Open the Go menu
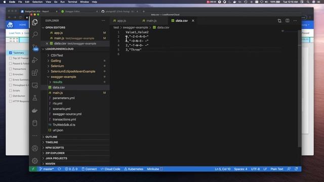Viewport: 324px width, 182px height. [x=56, y=2]
